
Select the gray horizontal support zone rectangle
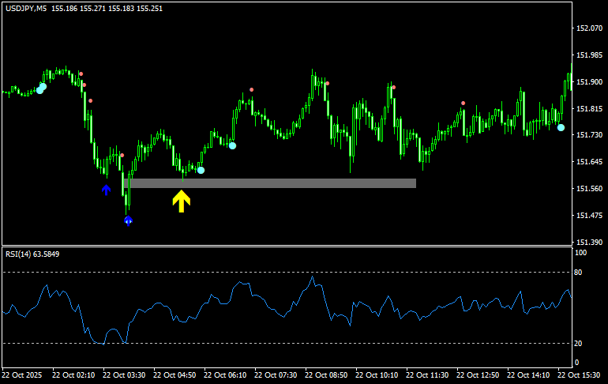pyautogui.click(x=272, y=183)
